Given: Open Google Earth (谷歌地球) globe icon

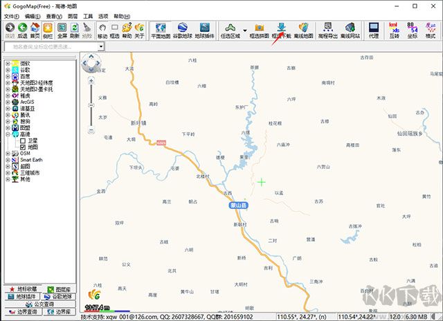Looking at the screenshot, I should (183, 30).
